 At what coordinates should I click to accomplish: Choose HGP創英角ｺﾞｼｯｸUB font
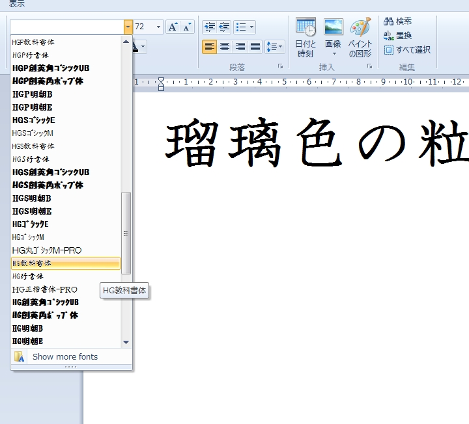click(66, 68)
